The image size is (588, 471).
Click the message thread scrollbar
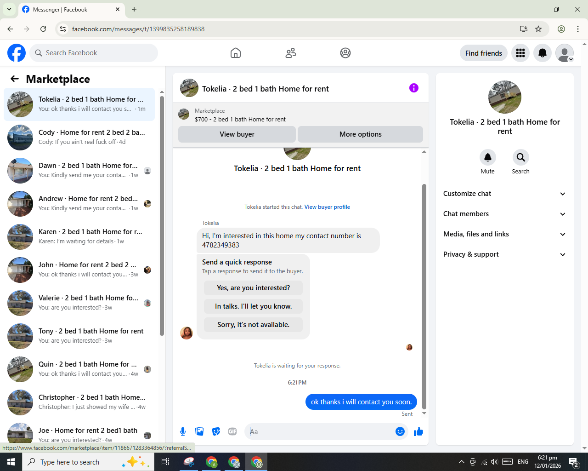coord(424,297)
